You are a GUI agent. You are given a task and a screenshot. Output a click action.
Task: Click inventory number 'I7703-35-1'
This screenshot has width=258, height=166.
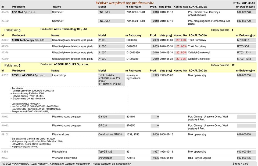tap(246, 40)
